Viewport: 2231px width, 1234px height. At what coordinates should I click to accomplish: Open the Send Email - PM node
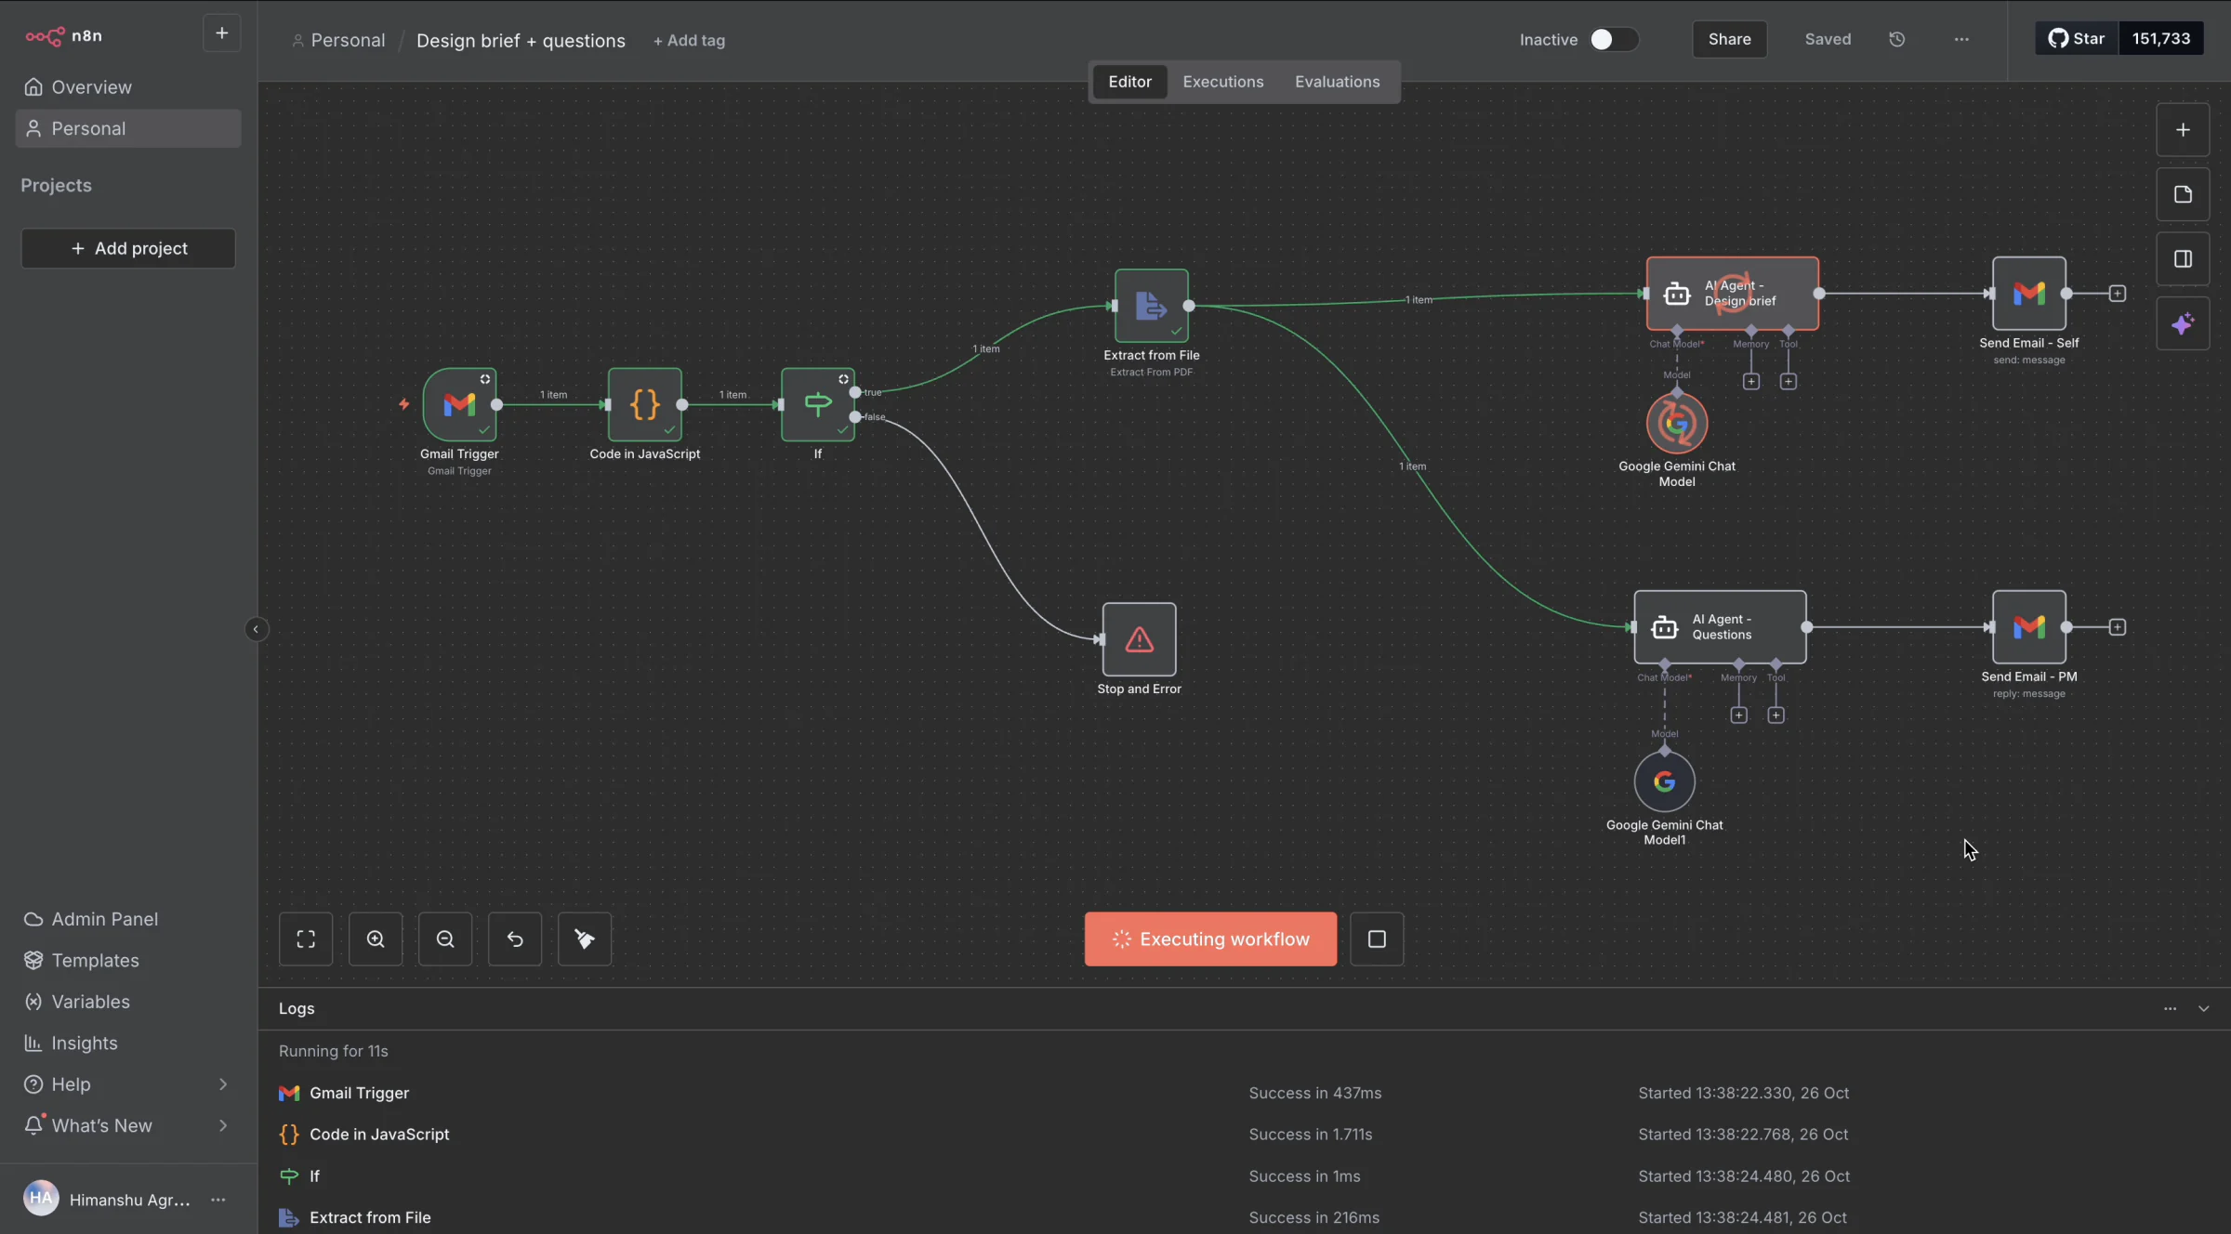click(x=2028, y=627)
